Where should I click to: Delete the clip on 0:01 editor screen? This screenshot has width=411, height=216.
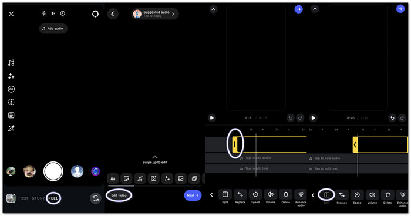click(286, 197)
